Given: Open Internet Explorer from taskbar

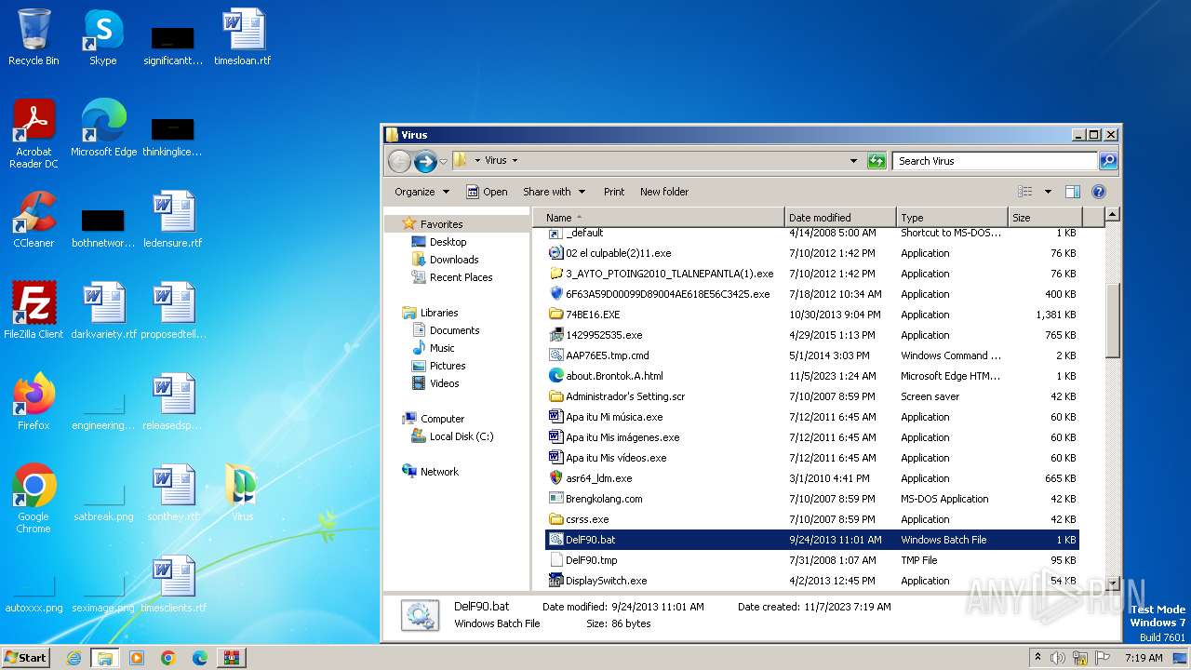Looking at the screenshot, I should pos(74,658).
